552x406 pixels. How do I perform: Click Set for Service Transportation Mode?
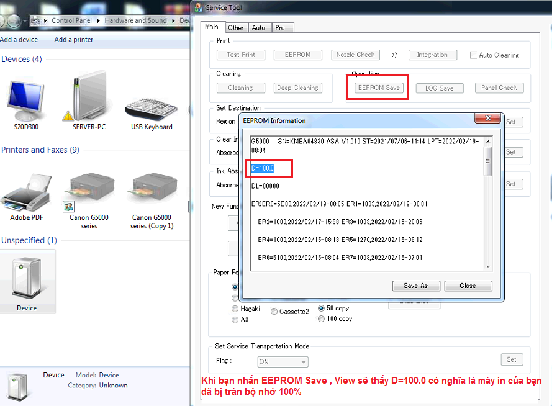(512, 359)
